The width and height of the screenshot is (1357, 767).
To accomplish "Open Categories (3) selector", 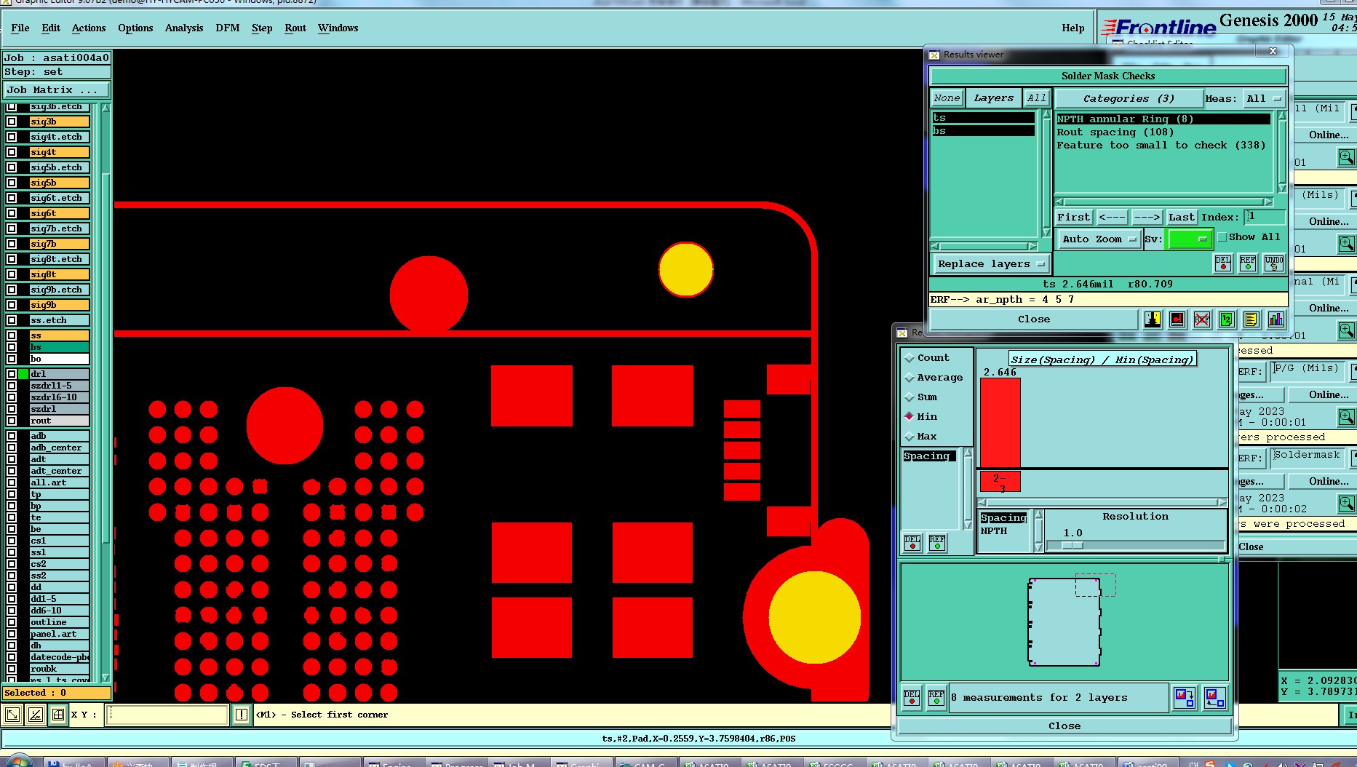I will [1128, 99].
